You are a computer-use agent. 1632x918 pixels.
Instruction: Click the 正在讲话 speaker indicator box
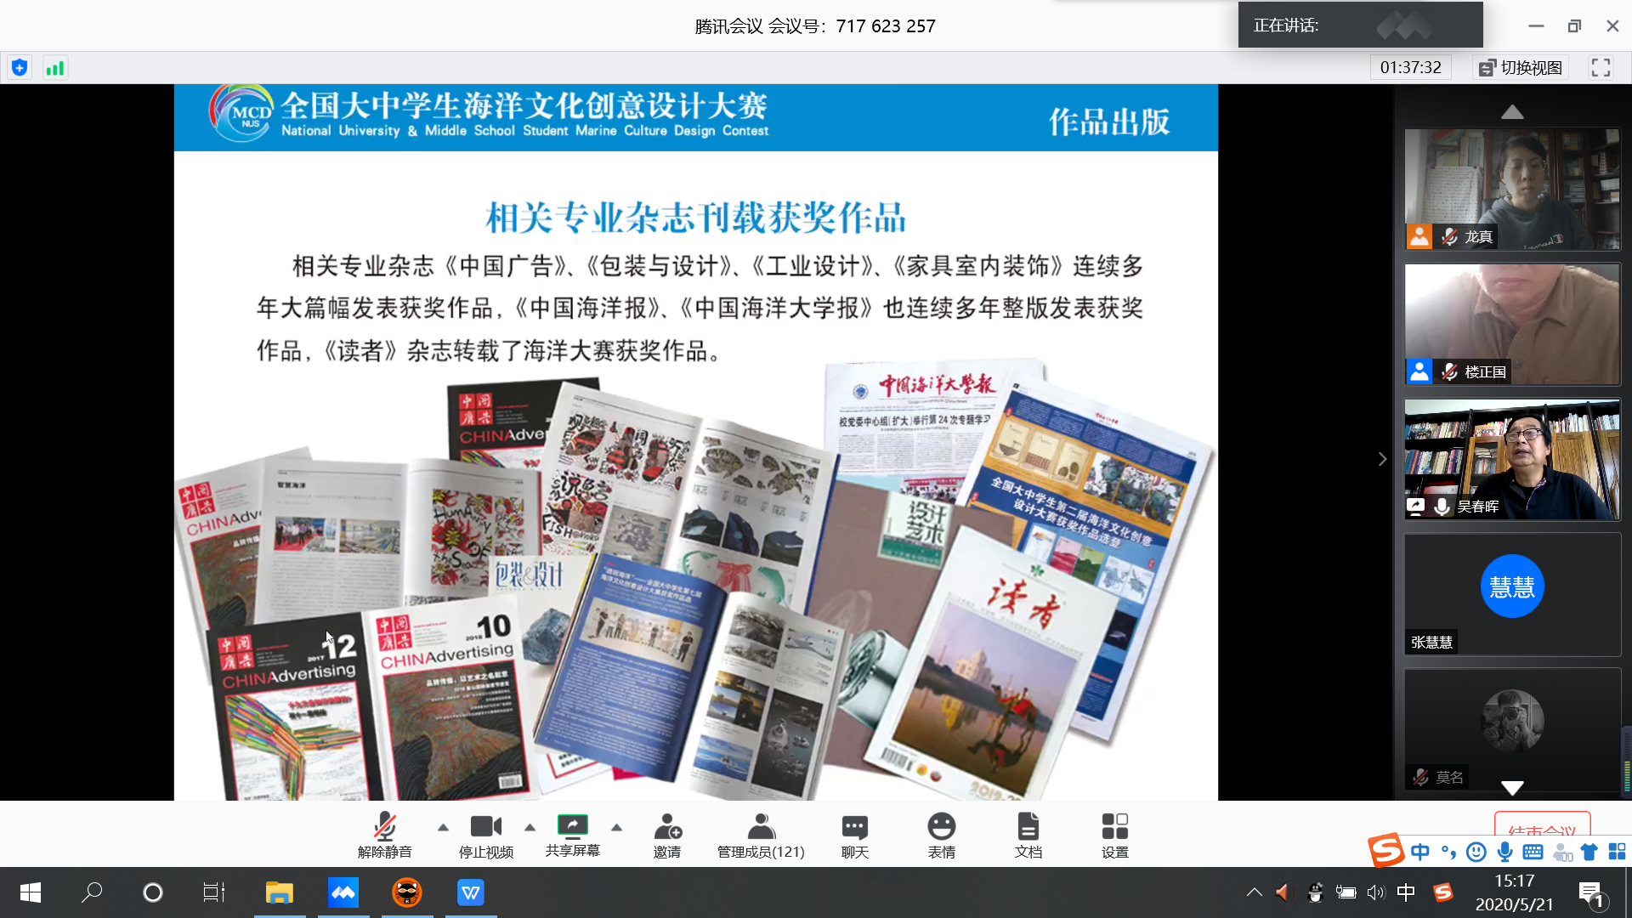(1360, 25)
